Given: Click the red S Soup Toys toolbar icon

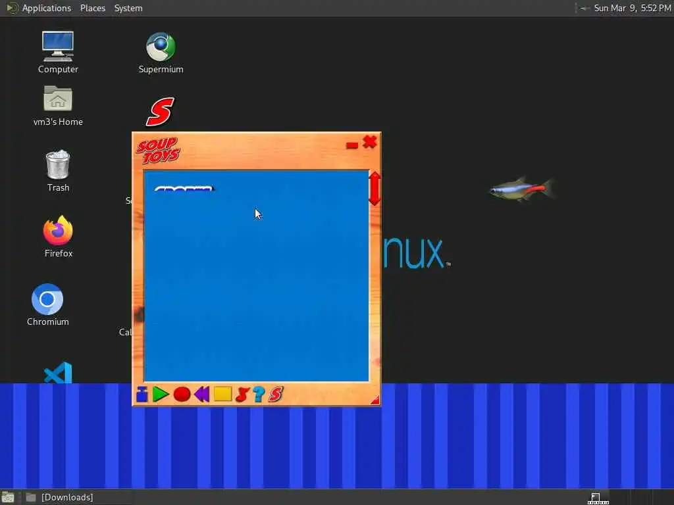Looking at the screenshot, I should (276, 395).
